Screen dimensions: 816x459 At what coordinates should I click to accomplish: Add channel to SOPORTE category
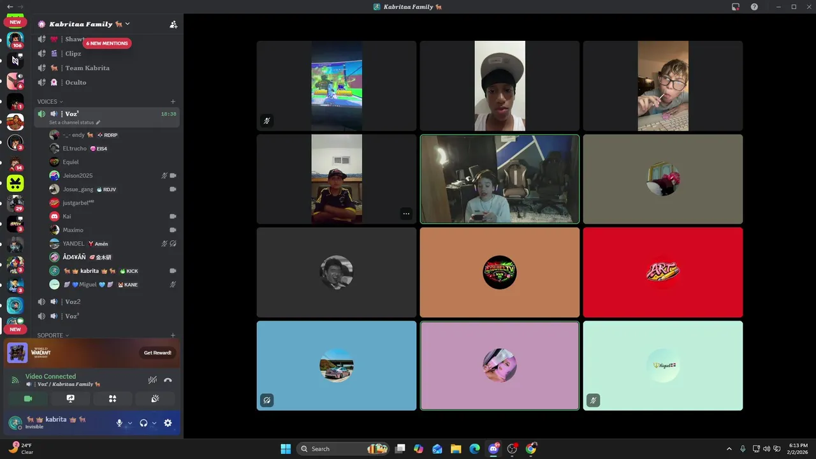173,335
